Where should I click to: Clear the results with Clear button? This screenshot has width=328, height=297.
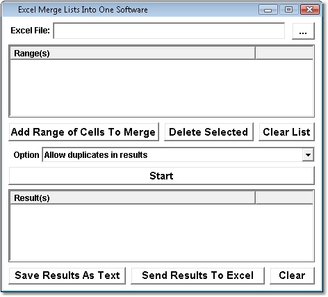(292, 275)
